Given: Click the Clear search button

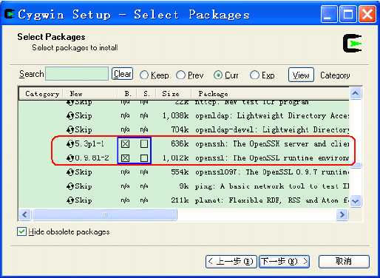Looking at the screenshot, I should (x=122, y=74).
